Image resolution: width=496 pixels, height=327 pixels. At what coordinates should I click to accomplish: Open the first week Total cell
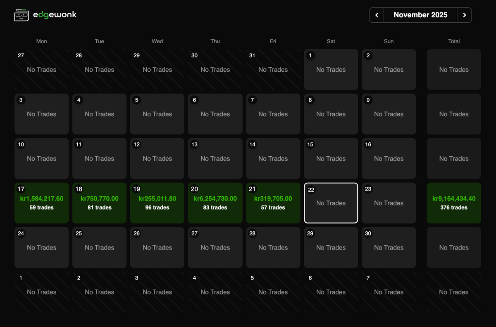tap(454, 69)
